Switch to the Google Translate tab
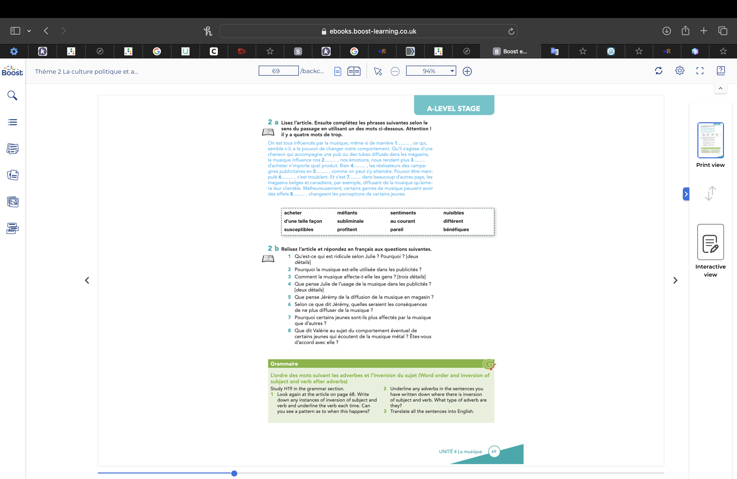The height and width of the screenshot is (479, 737). [554, 51]
